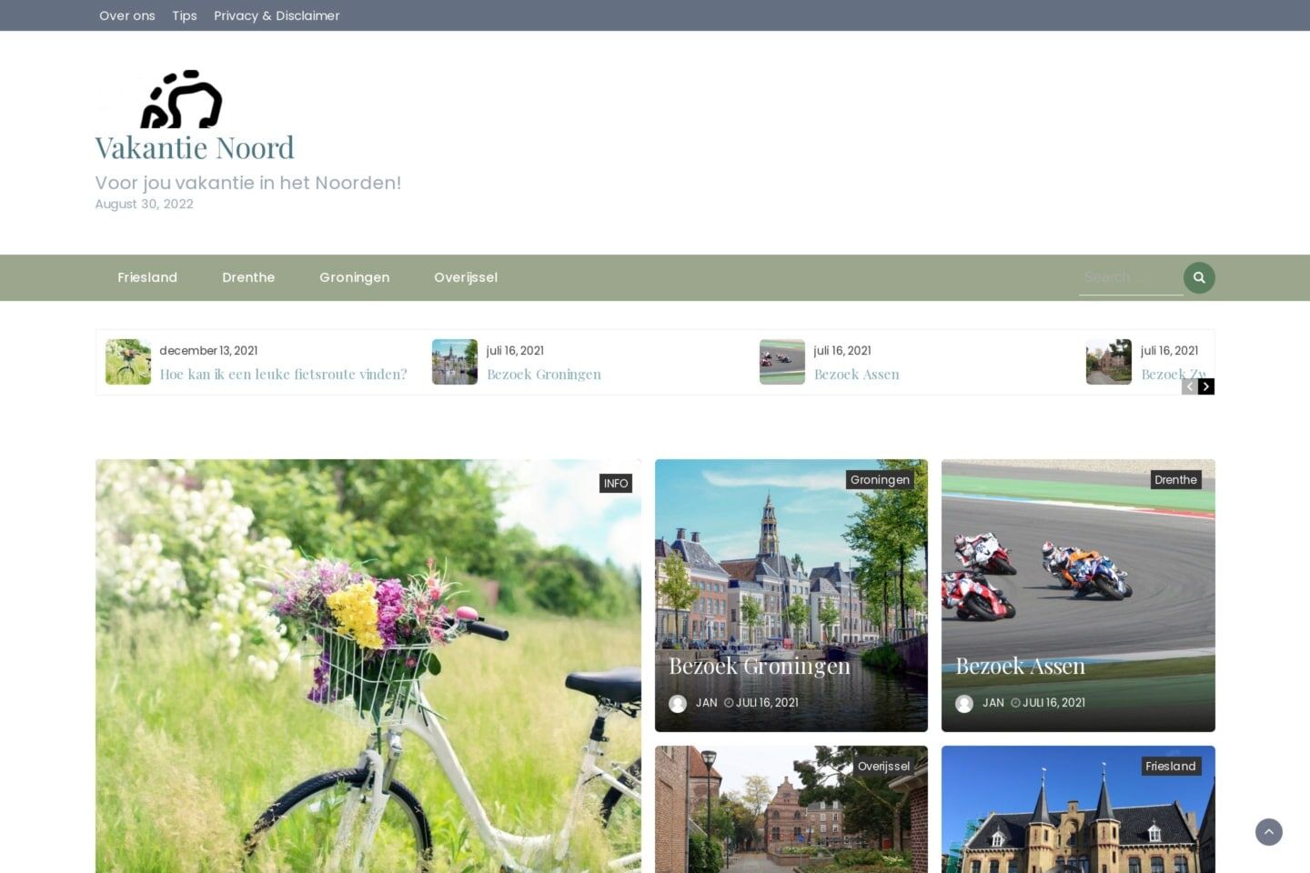The image size is (1310, 873).
Task: Click the search magnifier button
Action: [1198, 277]
